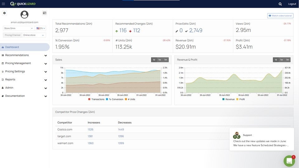299x168 pixels.
Task: Expand the Recommendations menu
Action: click(x=24, y=55)
